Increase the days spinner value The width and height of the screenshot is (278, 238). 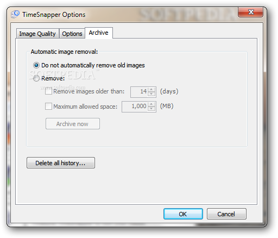coord(151,89)
